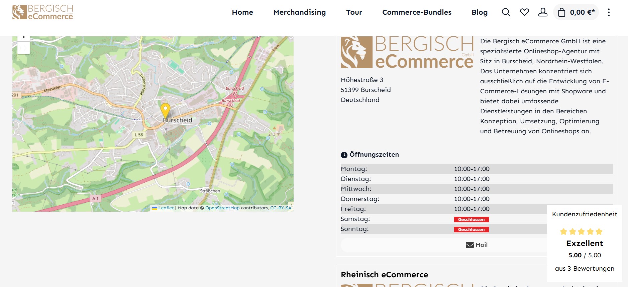Image resolution: width=628 pixels, height=287 pixels.
Task: Open the search magnifier icon
Action: [506, 12]
